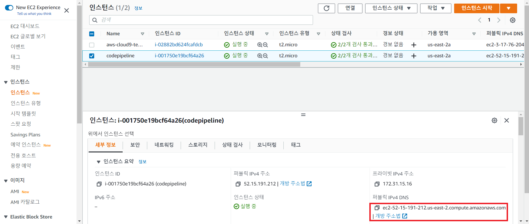529x224 pixels.
Task: Zoom out icon on aws-cloud9 row
Action: pos(265,45)
